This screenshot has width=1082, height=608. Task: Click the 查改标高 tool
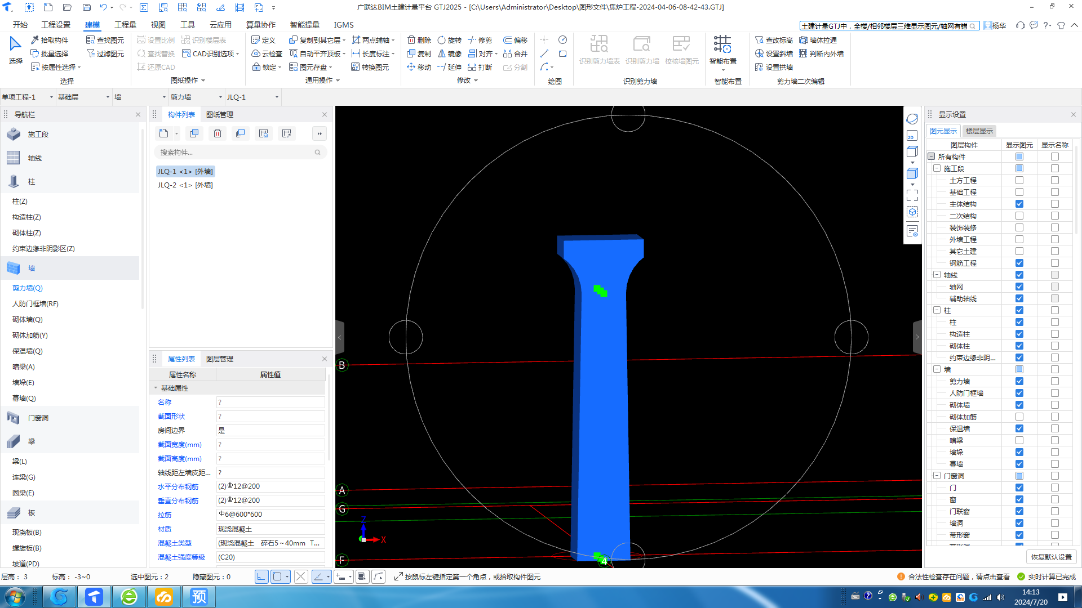(x=774, y=40)
